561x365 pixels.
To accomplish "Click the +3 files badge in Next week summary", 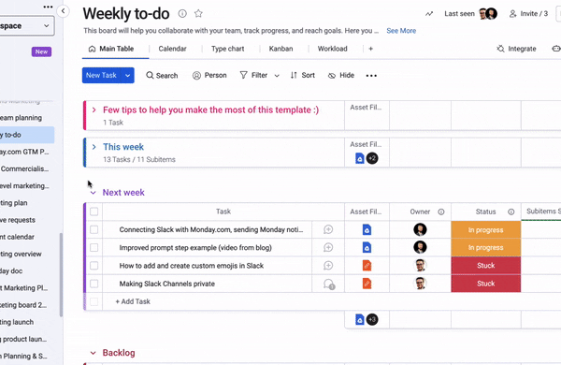I will pos(372,319).
